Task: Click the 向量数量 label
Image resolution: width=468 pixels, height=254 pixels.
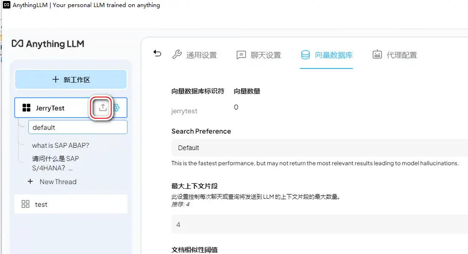Action: tap(247, 91)
